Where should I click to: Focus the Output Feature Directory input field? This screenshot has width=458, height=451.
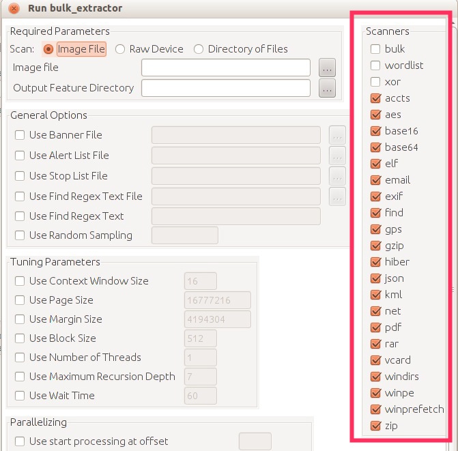[226, 88]
